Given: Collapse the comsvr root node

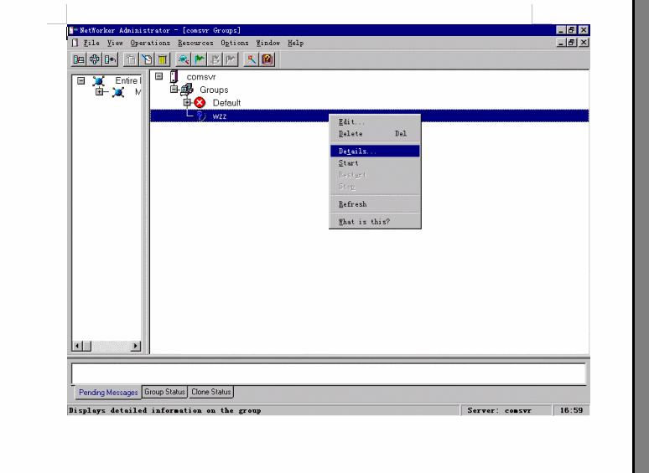Looking at the screenshot, I should pyautogui.click(x=159, y=76).
